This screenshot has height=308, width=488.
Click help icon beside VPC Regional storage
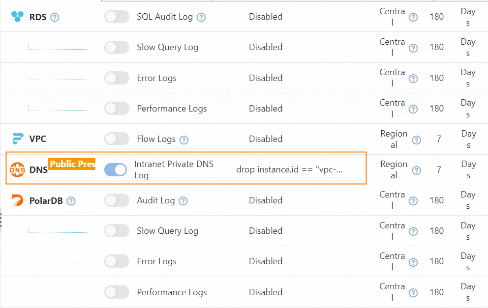tap(417, 140)
